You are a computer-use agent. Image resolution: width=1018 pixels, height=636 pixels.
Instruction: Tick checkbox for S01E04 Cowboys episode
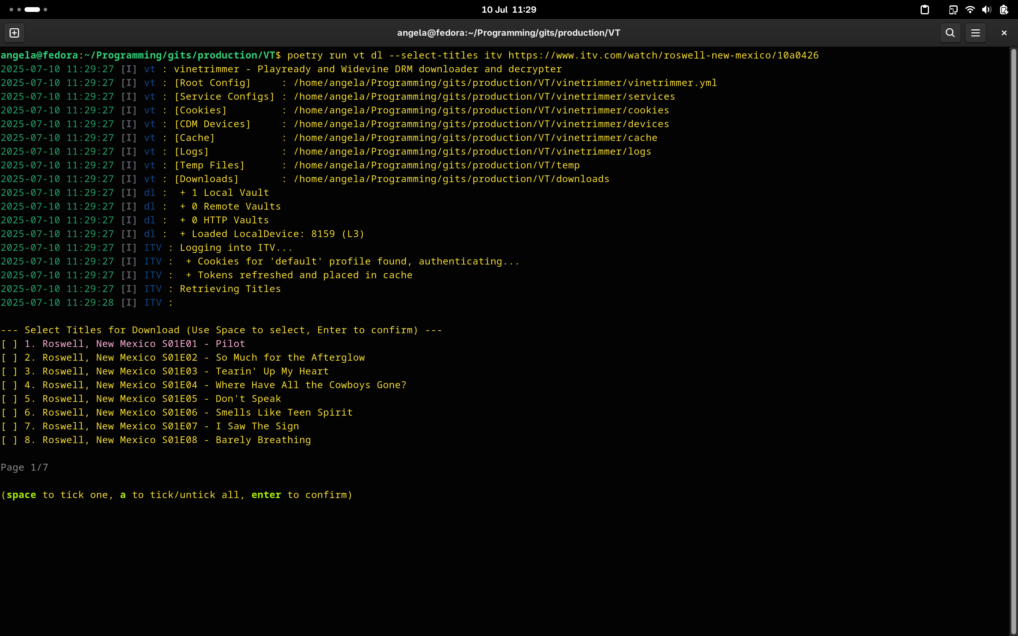[x=9, y=385]
